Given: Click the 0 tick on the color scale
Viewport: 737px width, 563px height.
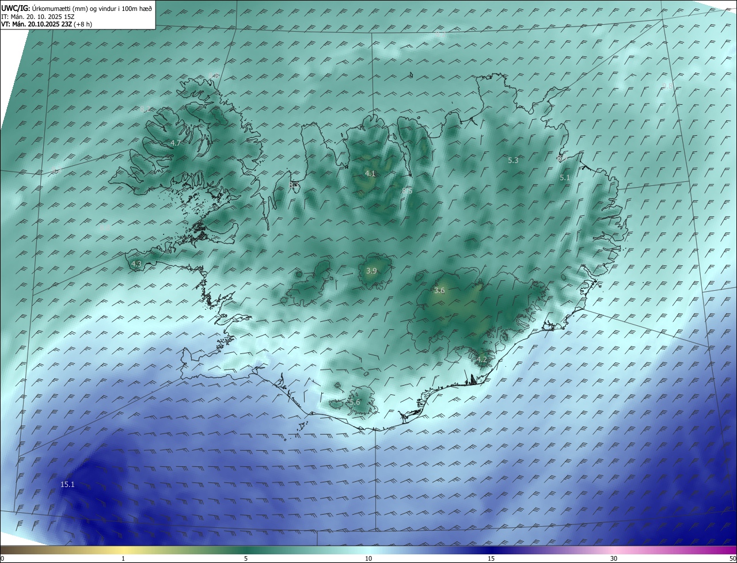Looking at the screenshot, I should click(2, 558).
